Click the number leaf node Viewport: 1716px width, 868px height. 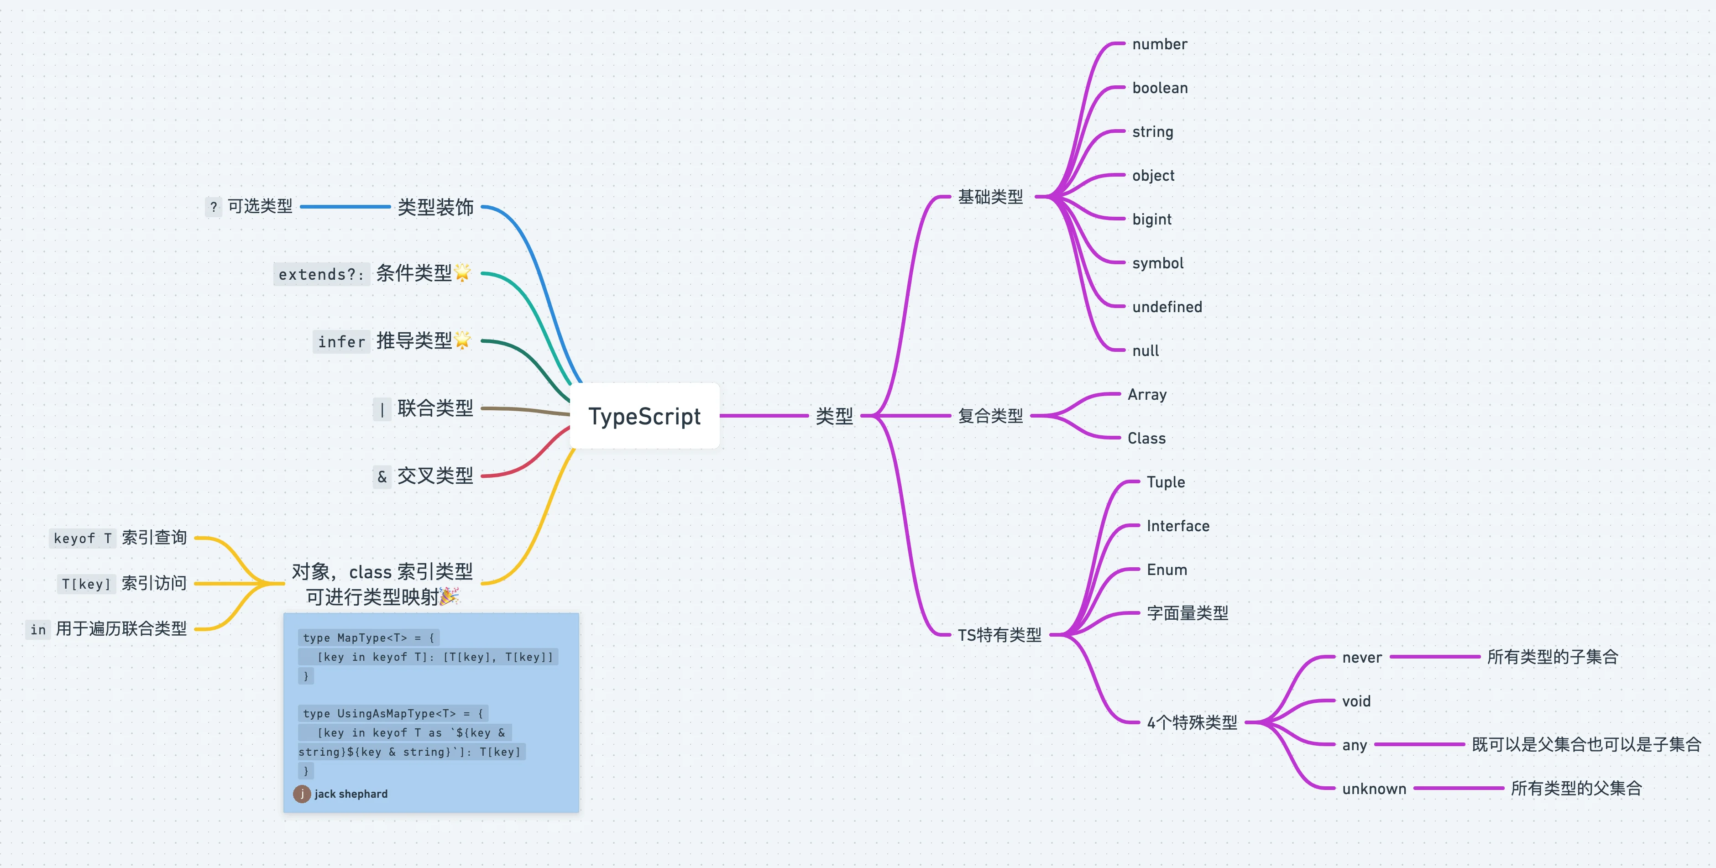coord(1159,44)
